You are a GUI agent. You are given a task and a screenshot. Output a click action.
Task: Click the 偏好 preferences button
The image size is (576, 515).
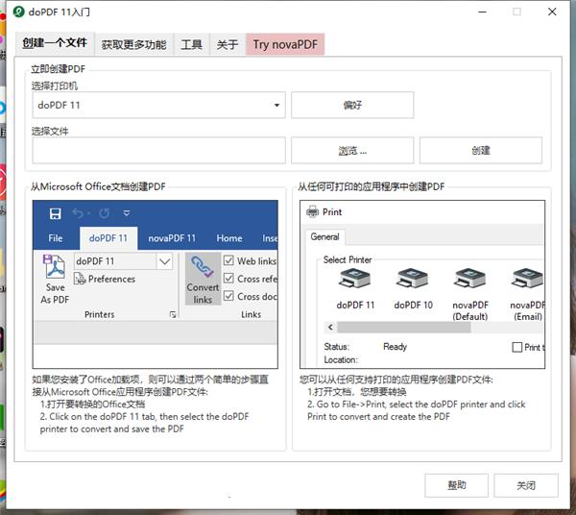pyautogui.click(x=352, y=105)
